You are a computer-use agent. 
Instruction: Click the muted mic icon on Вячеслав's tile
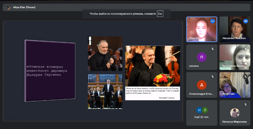[x=246, y=77]
